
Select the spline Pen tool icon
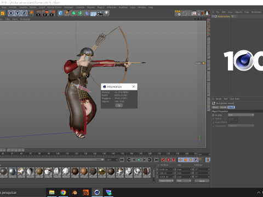[67, 13]
